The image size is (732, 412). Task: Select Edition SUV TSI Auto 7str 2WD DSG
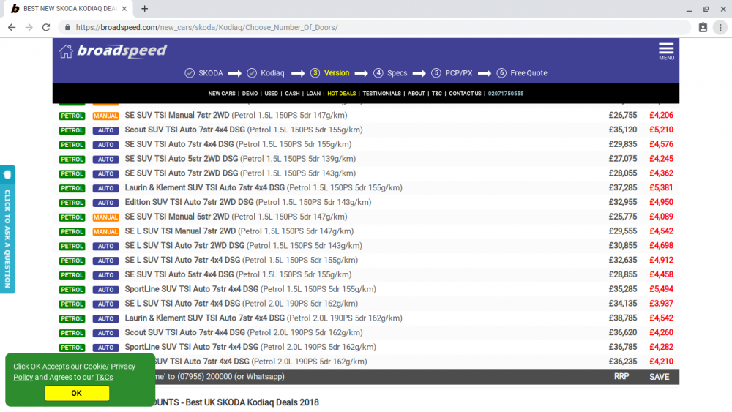coord(248,202)
